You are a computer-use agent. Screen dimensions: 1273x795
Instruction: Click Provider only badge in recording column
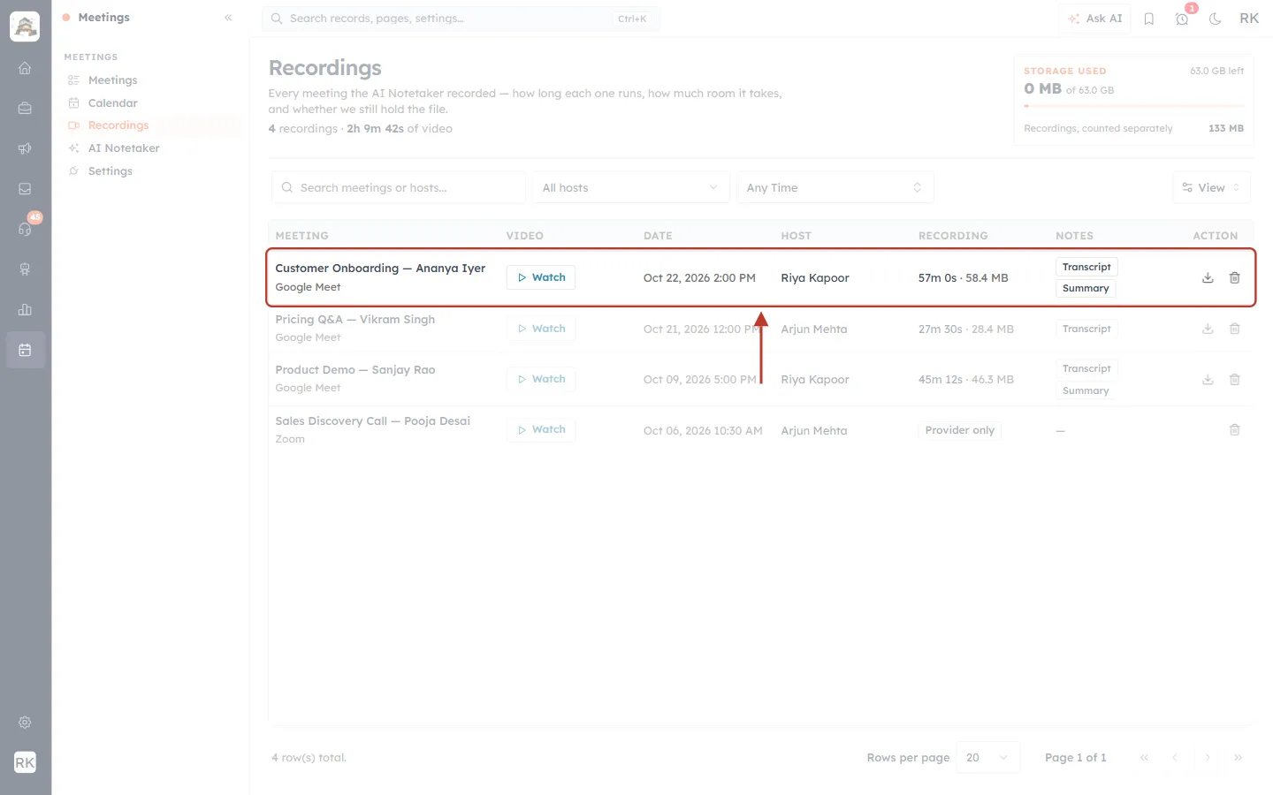(x=959, y=430)
